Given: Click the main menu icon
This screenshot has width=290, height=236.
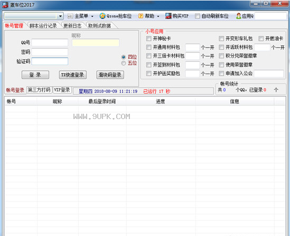Looking at the screenshot, I should (x=70, y=16).
